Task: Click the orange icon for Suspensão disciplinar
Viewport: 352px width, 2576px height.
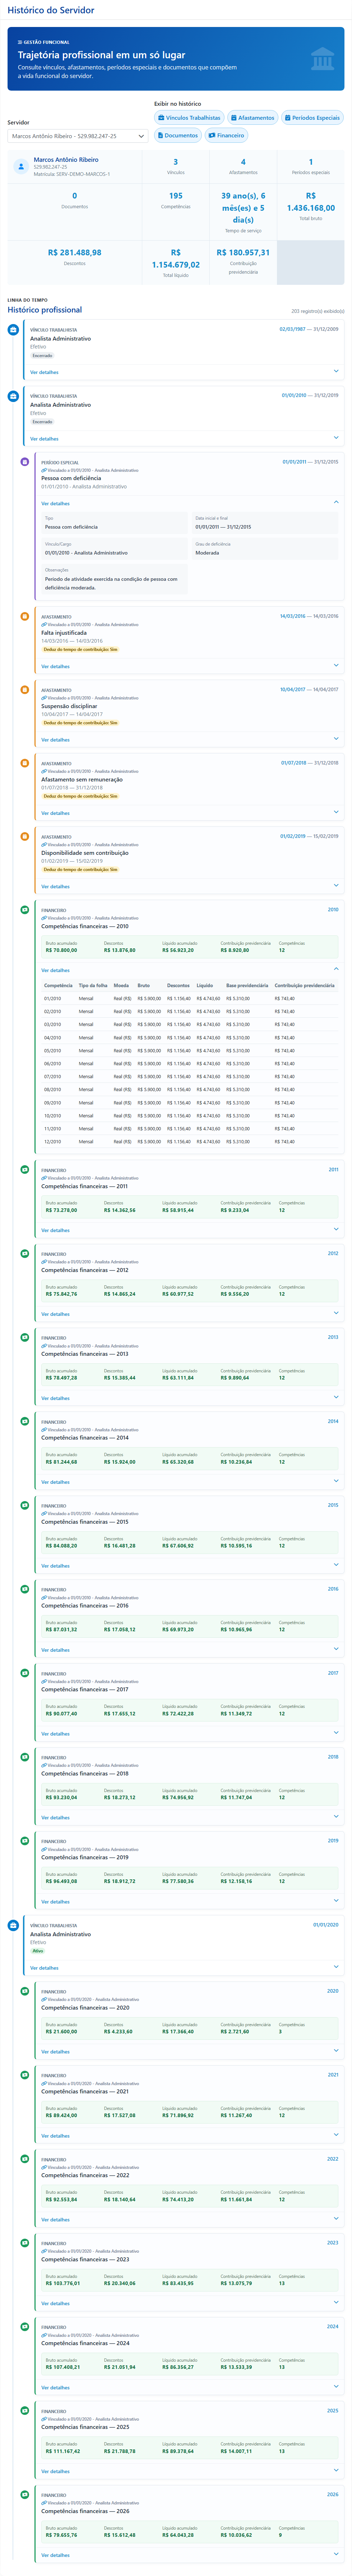Action: coord(25,690)
